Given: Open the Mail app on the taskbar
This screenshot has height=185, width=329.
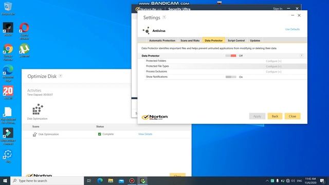Looking at the screenshot, I should (121, 180).
